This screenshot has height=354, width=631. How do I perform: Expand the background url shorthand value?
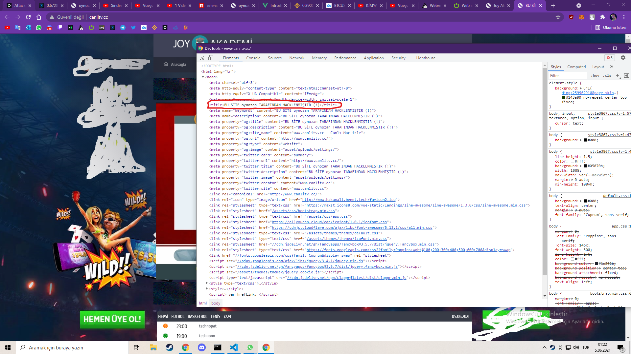click(581, 88)
